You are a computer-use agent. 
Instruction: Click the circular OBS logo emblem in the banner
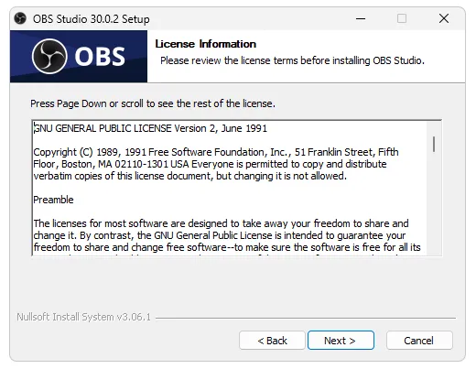(49, 57)
